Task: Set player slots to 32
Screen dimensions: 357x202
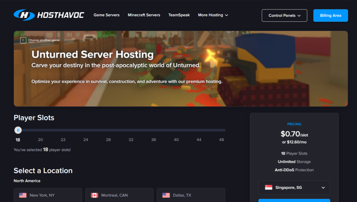Action: coord(131,140)
